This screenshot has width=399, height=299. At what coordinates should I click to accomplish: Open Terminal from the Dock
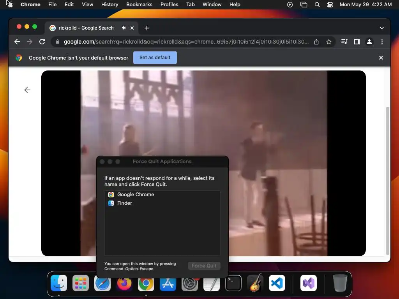pos(233,283)
